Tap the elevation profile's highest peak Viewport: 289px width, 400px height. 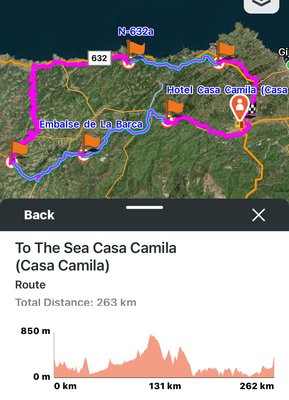[151, 335]
